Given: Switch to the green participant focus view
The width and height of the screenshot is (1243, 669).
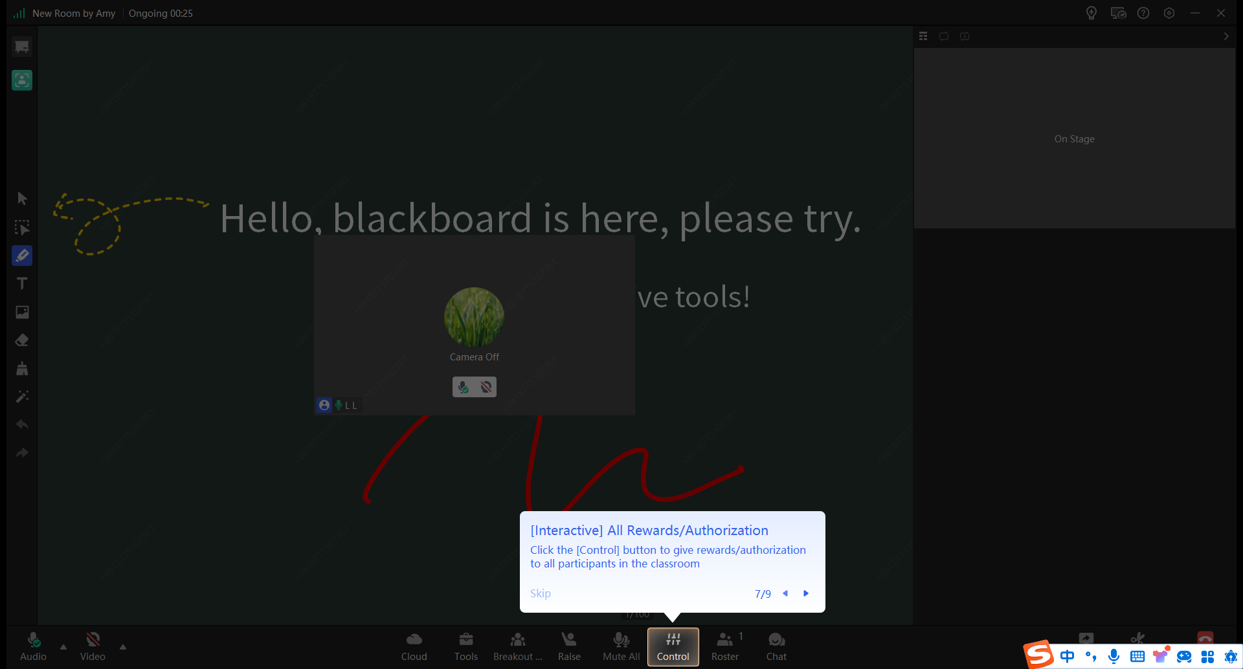Looking at the screenshot, I should (x=22, y=80).
